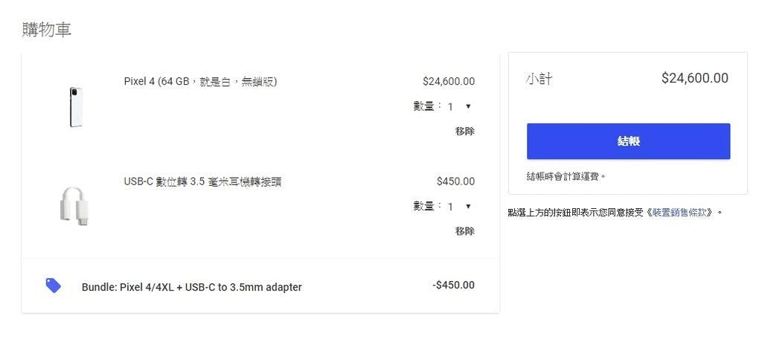The image size is (762, 342).
Task: Select the USB-C adapter quantity value 1
Action: point(450,207)
